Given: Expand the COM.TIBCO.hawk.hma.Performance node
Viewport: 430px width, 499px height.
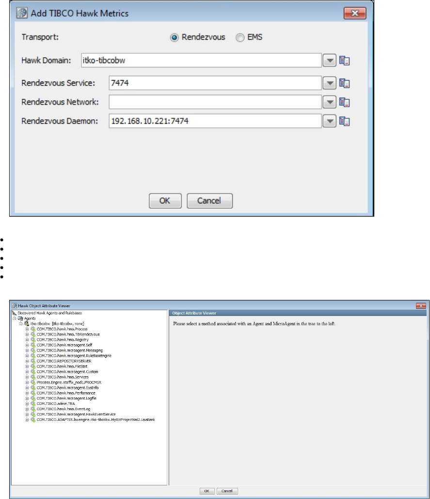Looking at the screenshot, I should (27, 393).
